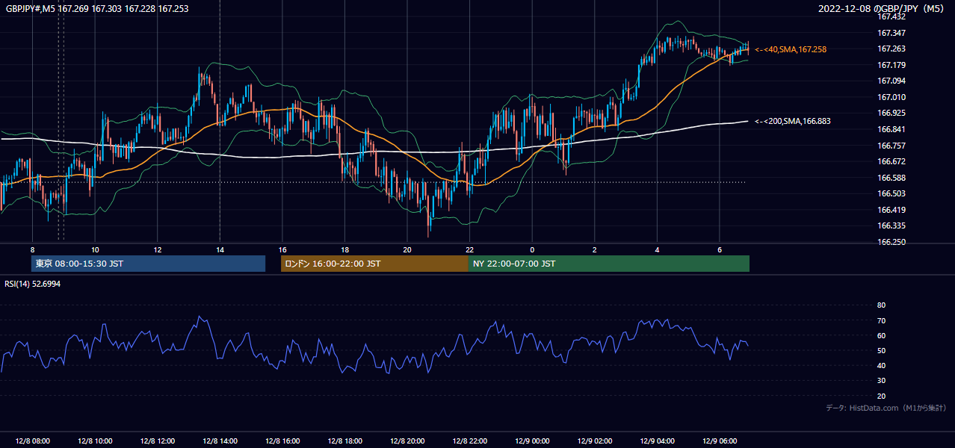The height and width of the screenshot is (448, 955).
Task: Click the 12/8 08:00 time axis label
Action: click(x=32, y=441)
